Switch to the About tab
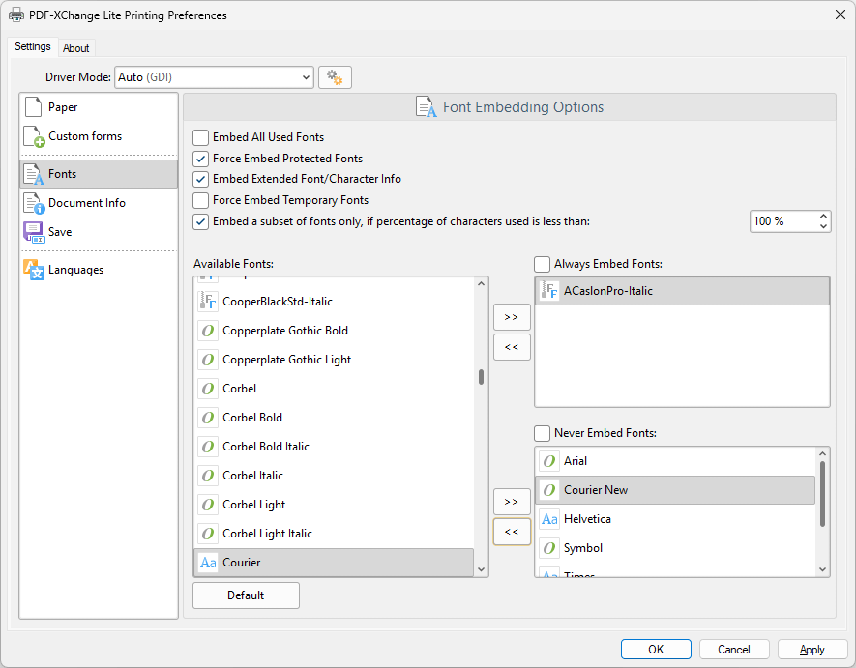The height and width of the screenshot is (668, 856). click(76, 48)
